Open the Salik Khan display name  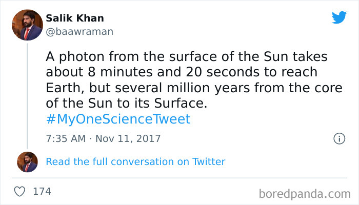pos(75,18)
